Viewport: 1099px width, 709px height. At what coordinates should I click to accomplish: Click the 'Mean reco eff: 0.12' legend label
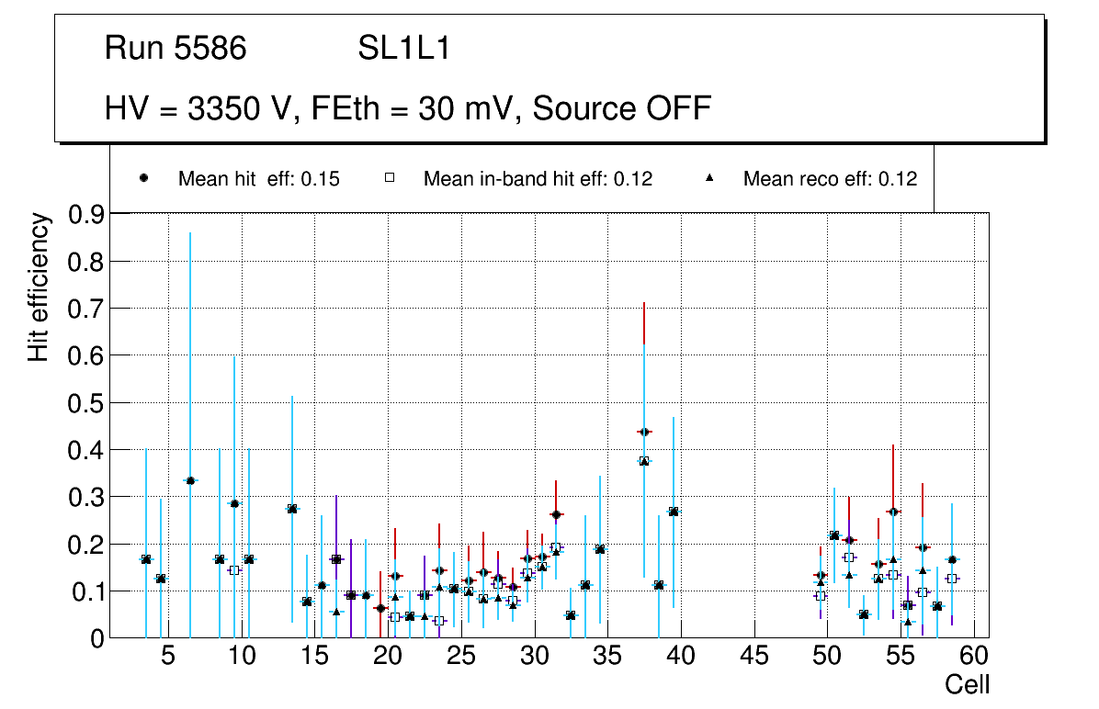830,179
